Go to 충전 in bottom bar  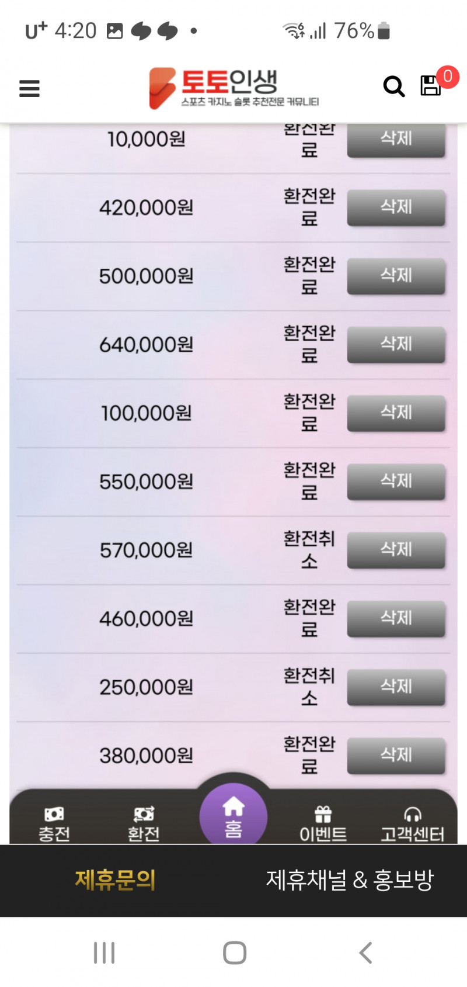pyautogui.click(x=54, y=824)
